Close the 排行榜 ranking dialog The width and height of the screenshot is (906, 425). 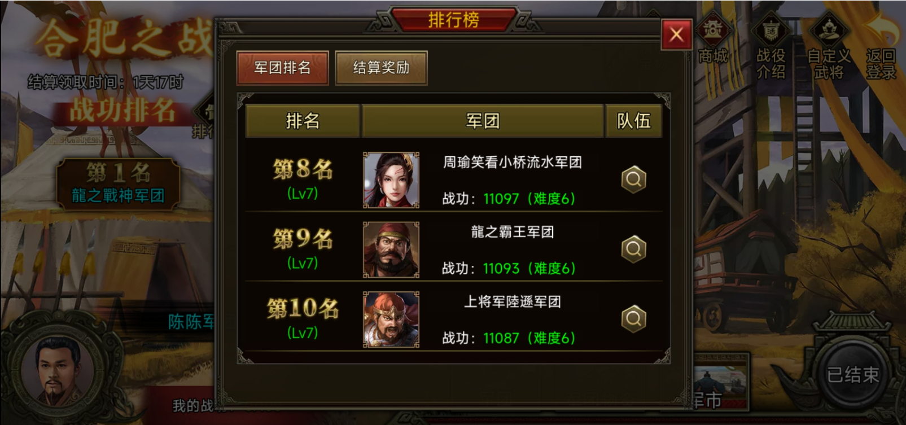676,35
